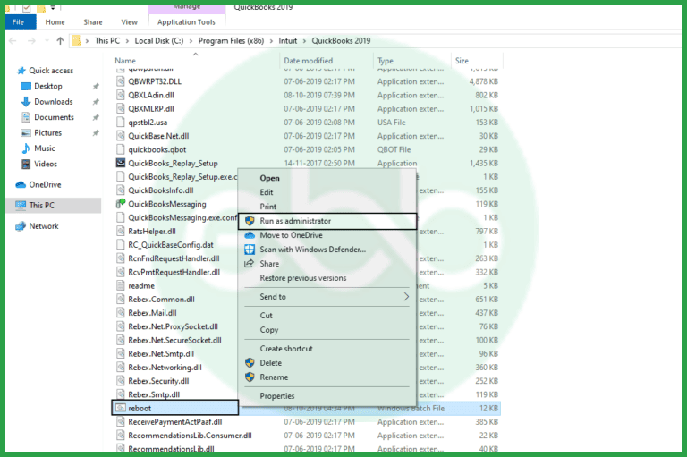This screenshot has height=457, width=687.
Task: Select the QBXLAdin.dll file
Action: pyautogui.click(x=150, y=95)
